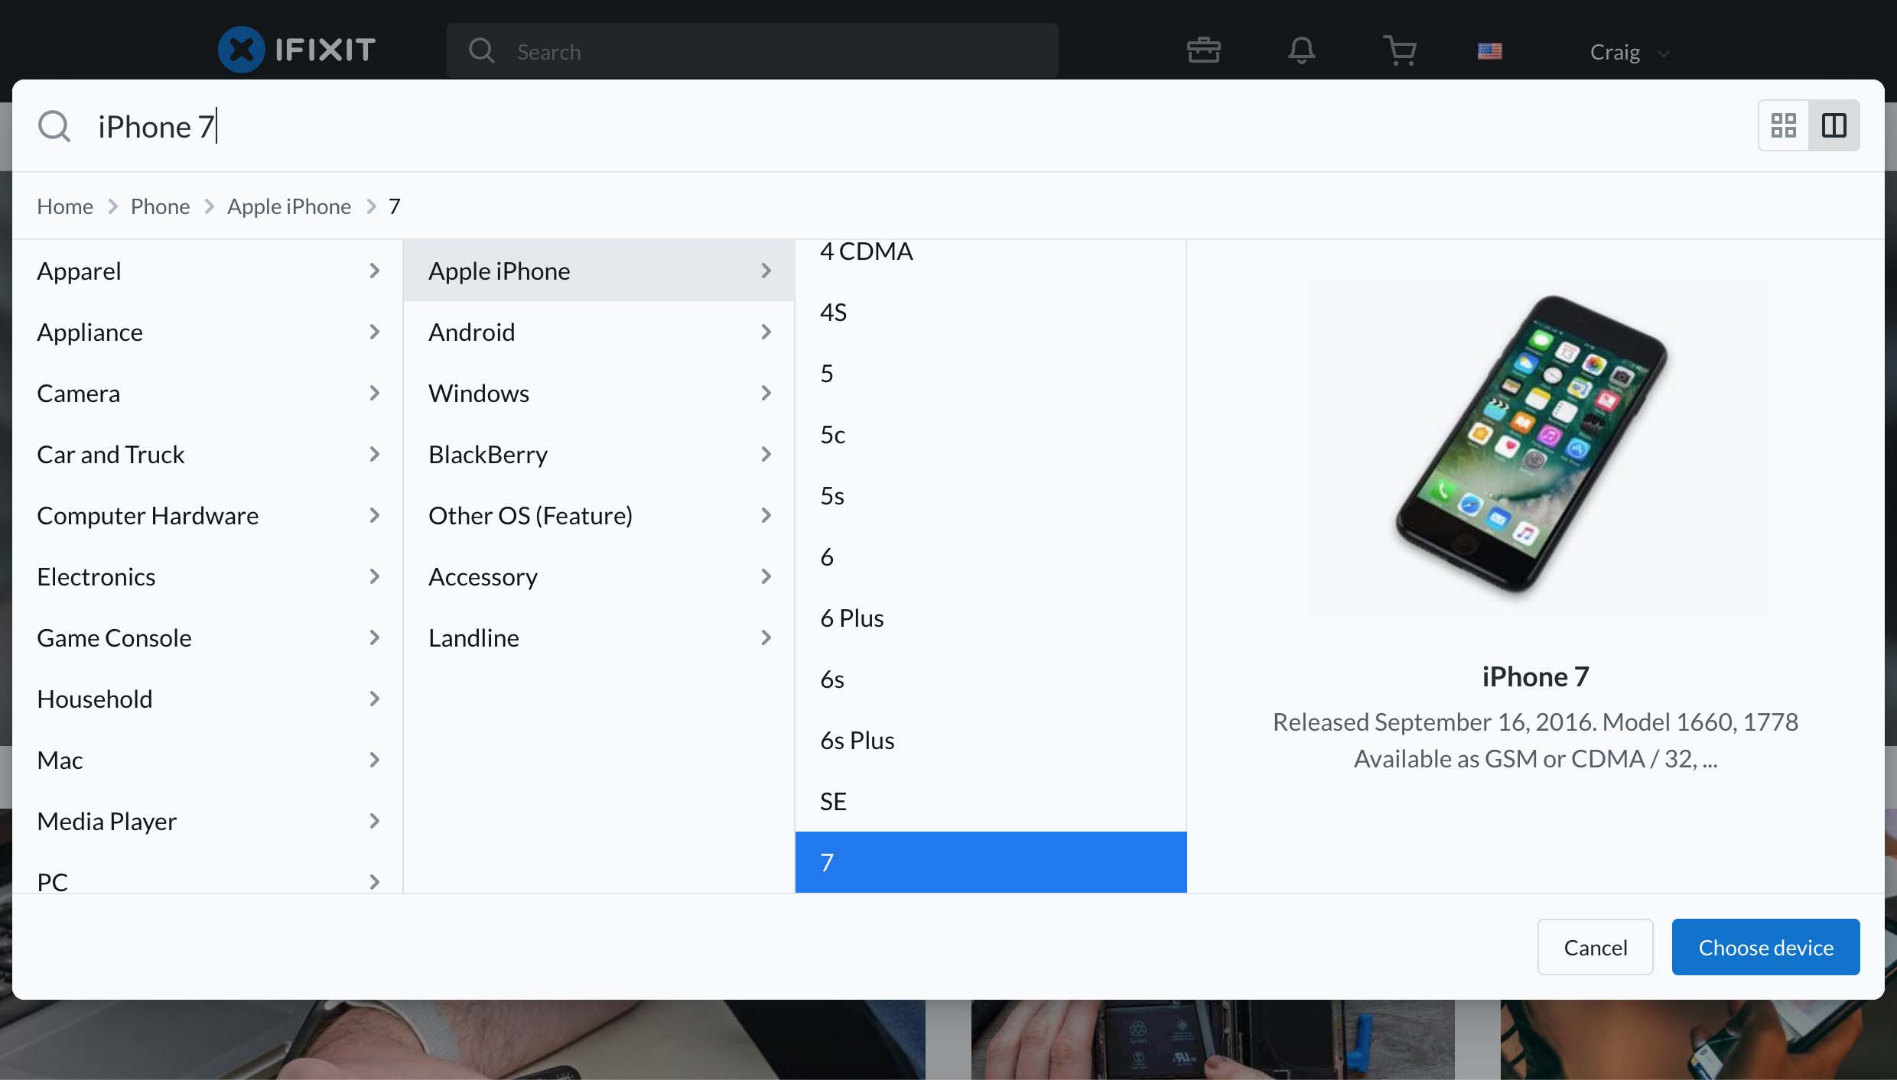Image resolution: width=1897 pixels, height=1080 pixels.
Task: Expand the Camera category
Action: 208,393
